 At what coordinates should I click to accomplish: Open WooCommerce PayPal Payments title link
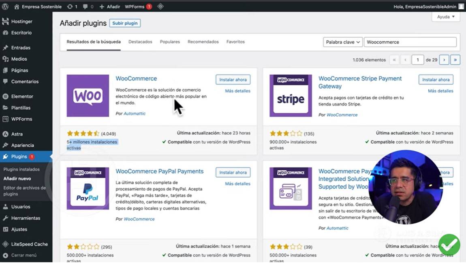(x=160, y=171)
